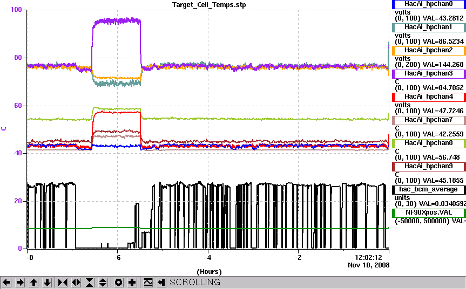Pan the plot up with the up-arrow icon
The width and height of the screenshot is (466, 289).
pos(33,282)
